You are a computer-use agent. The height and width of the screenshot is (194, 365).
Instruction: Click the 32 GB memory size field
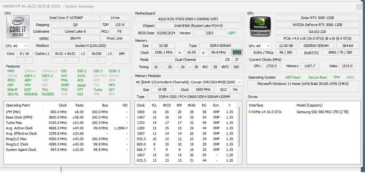click(163, 46)
